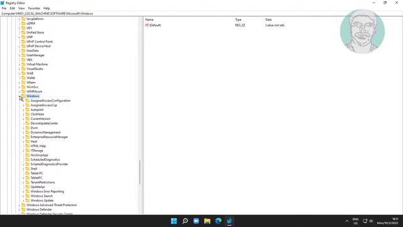Click the Registry Editor taskbar icon
403x227 pixels.
point(229,221)
